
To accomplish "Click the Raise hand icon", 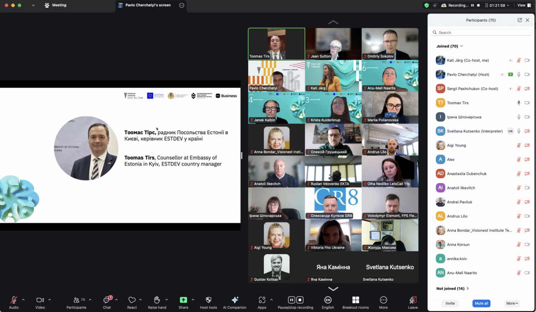I will (x=157, y=300).
